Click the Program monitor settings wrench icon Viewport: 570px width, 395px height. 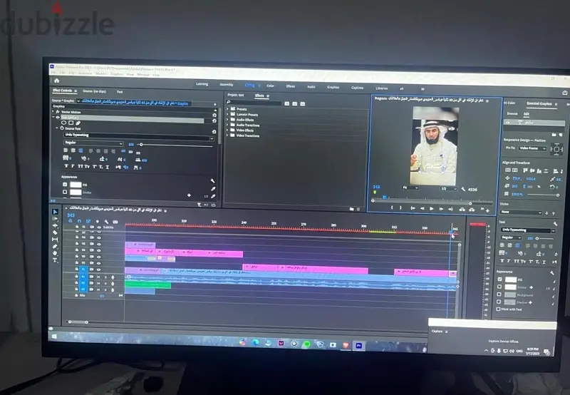point(463,189)
